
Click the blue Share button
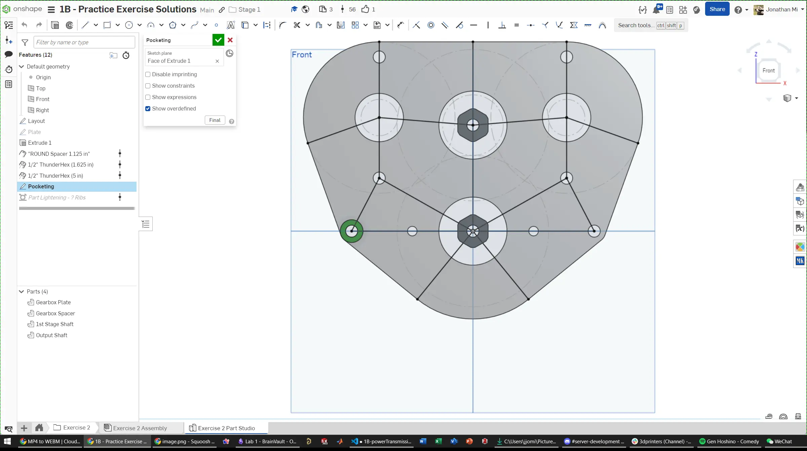tap(717, 9)
